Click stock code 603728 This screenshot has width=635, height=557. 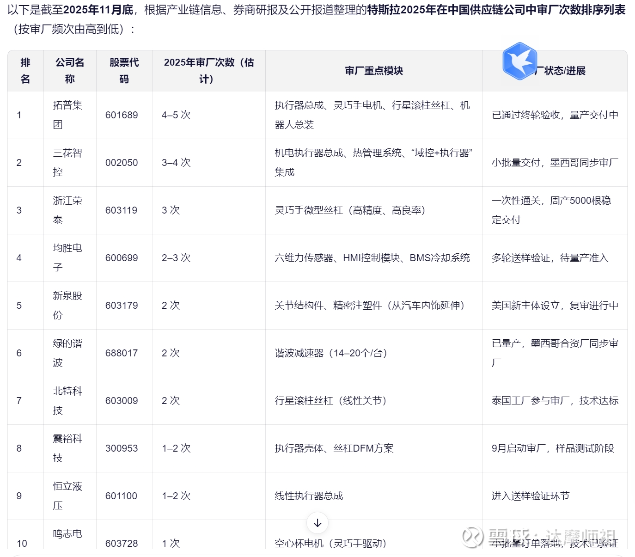[x=122, y=544]
